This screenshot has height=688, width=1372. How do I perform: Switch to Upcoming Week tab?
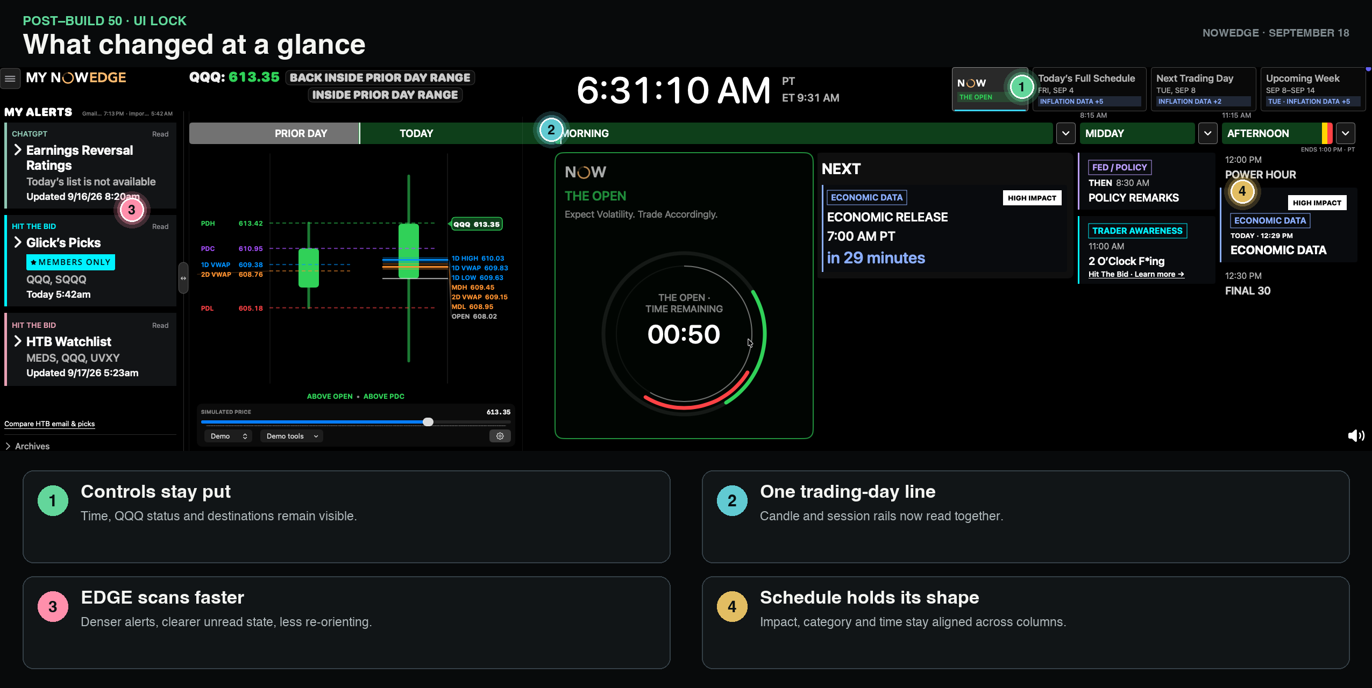click(1313, 89)
